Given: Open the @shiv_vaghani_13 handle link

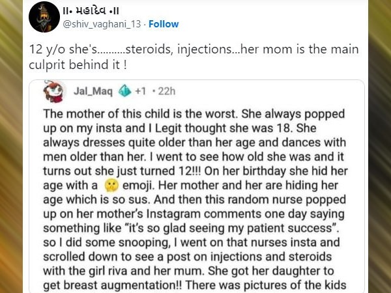Looking at the screenshot, I should (x=102, y=24).
